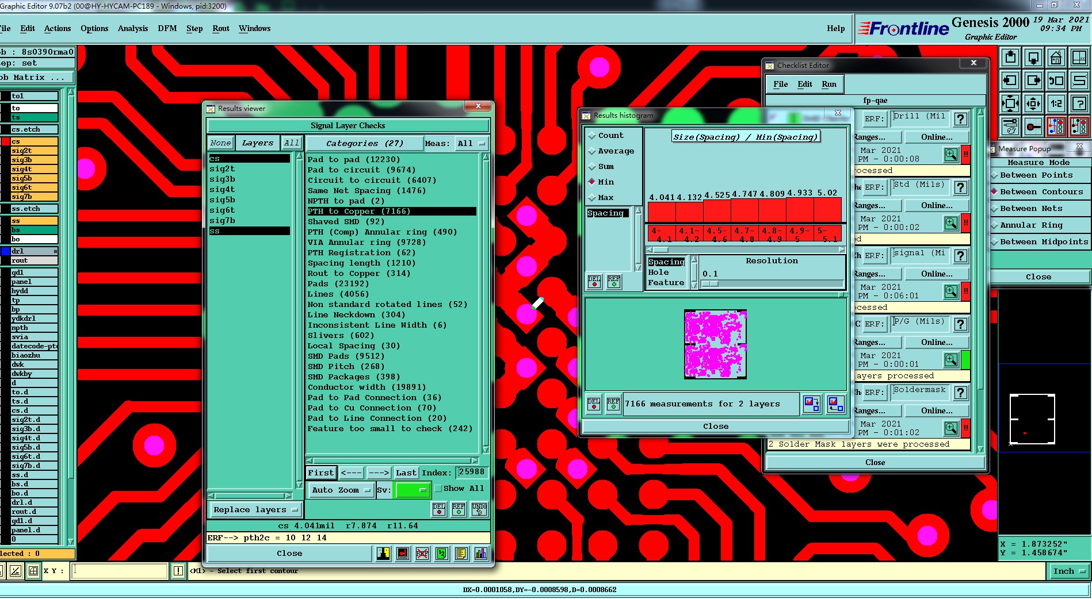Screen dimensions: 1092x599
Task: Click magnifier icon beside Drill checklist date
Action: pos(951,154)
